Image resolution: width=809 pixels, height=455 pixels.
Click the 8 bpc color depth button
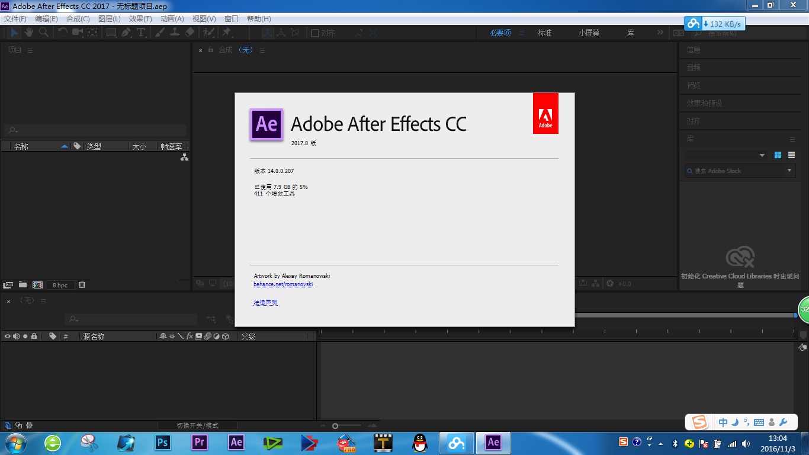coord(60,285)
